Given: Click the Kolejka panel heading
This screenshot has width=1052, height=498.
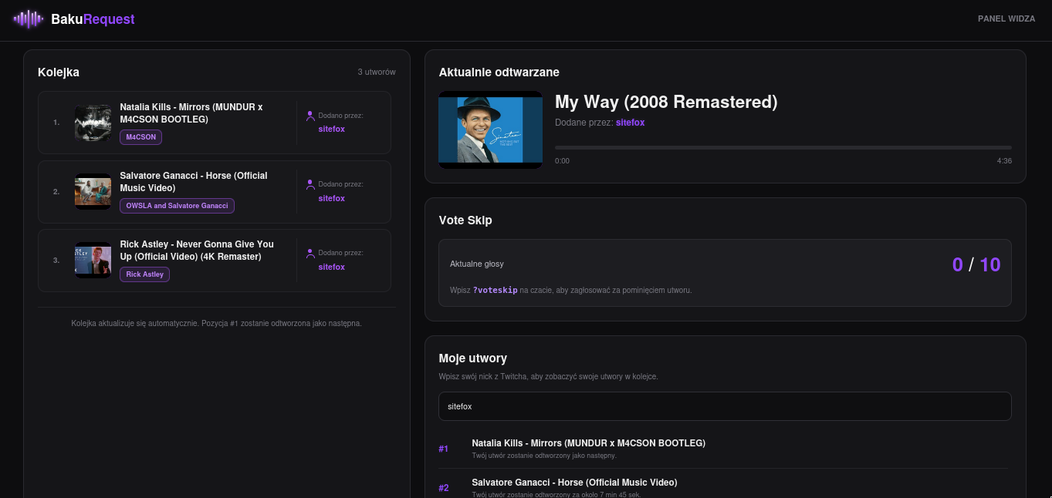Looking at the screenshot, I should click(59, 72).
